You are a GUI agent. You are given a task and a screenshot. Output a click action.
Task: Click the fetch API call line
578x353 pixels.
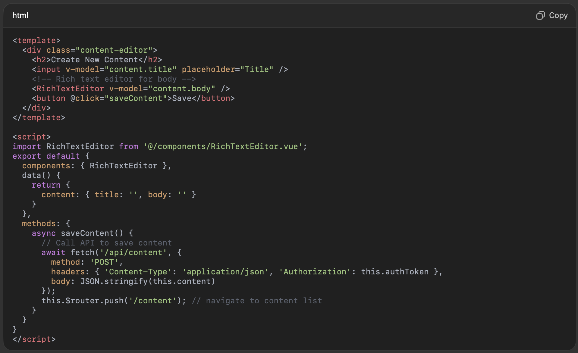(x=112, y=252)
